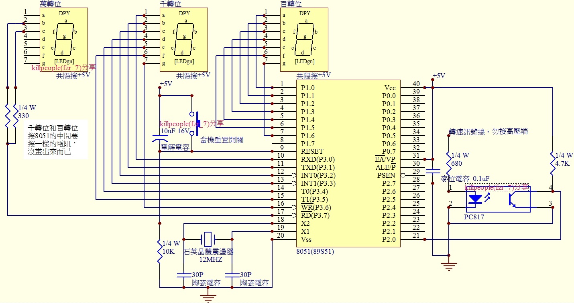Select the P1.0 pin label
This screenshot has width=574, height=303.
(307, 88)
